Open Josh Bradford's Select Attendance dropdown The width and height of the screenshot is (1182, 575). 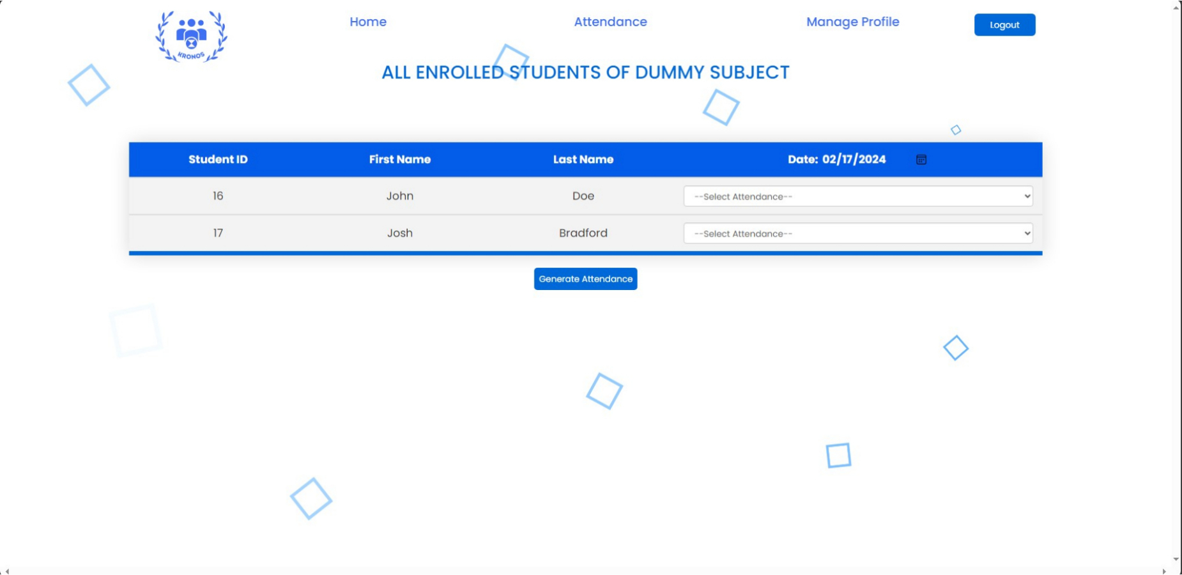click(x=857, y=234)
